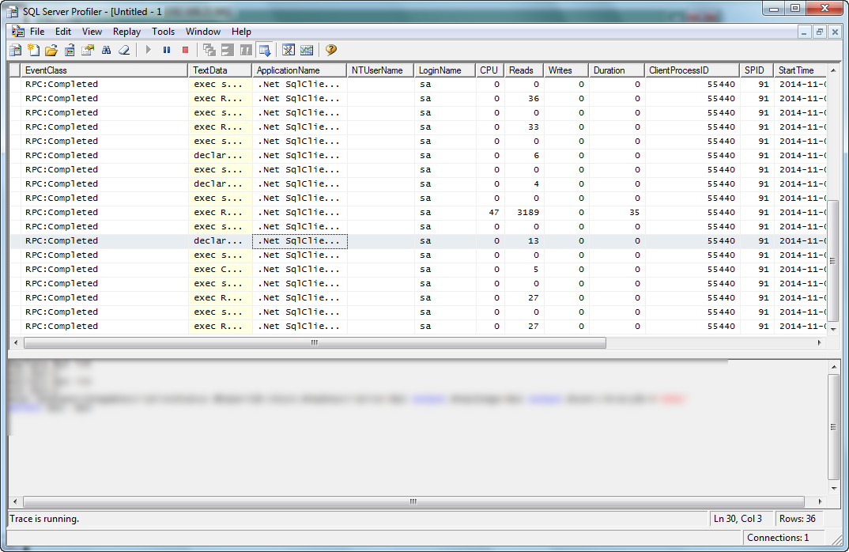The height and width of the screenshot is (552, 849).
Task: Click the CPU column header
Action: (490, 70)
